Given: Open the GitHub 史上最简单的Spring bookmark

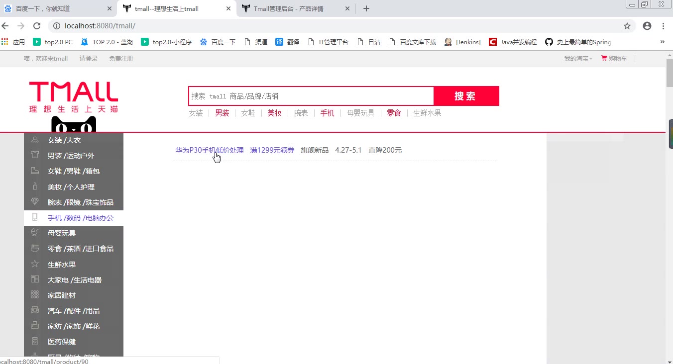Looking at the screenshot, I should click(578, 42).
